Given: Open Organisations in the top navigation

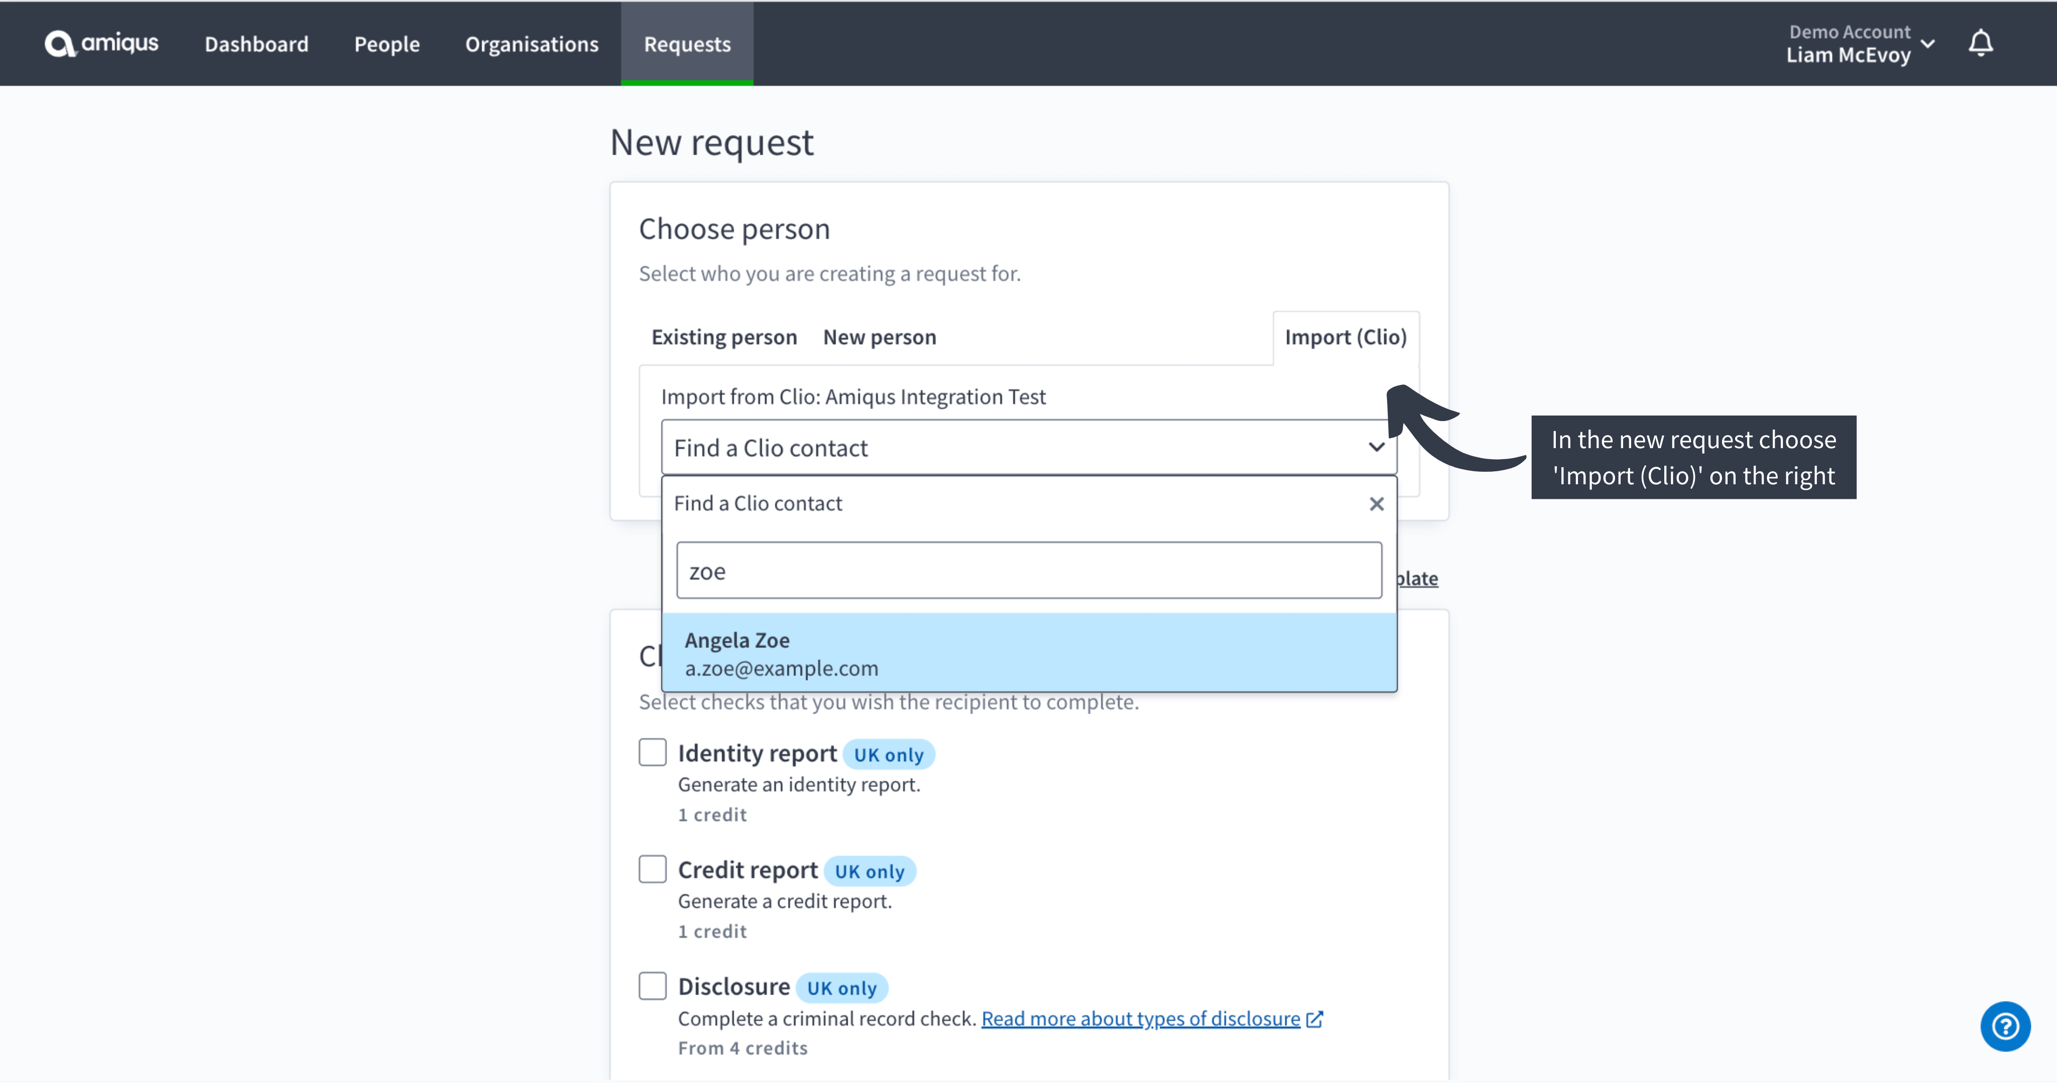Looking at the screenshot, I should pos(532,44).
